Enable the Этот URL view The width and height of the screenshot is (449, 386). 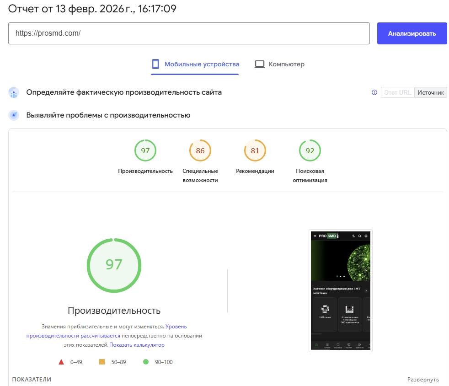tap(397, 92)
